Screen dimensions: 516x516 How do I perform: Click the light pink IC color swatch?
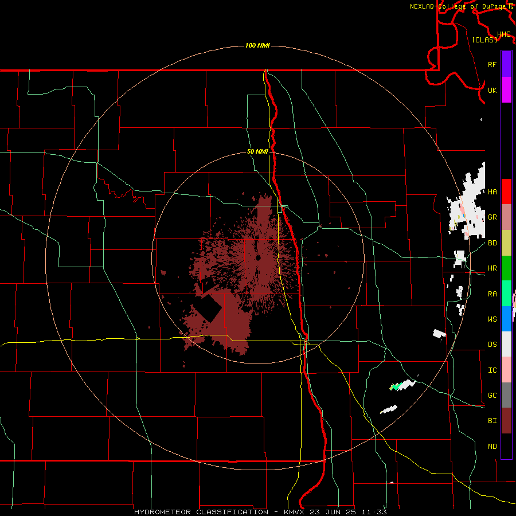click(506, 370)
